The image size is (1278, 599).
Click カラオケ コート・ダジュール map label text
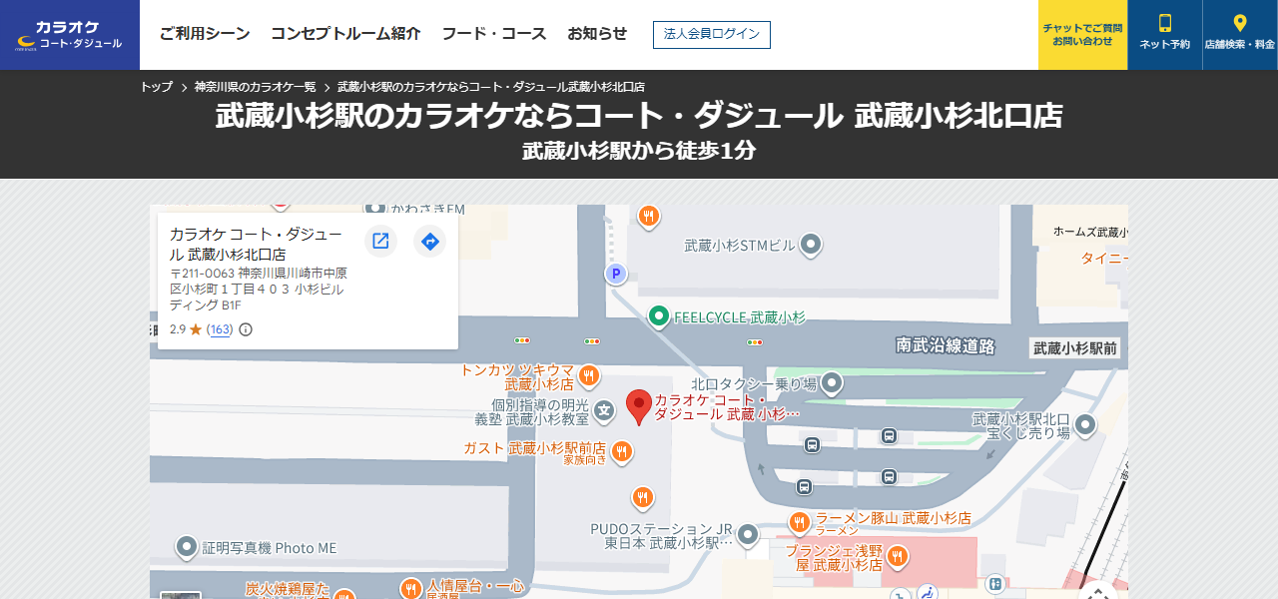[x=727, y=407]
